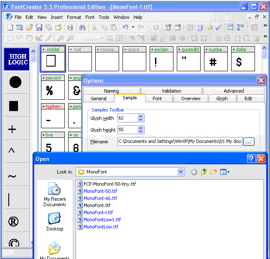Switch to the Advanced tab
The height and width of the screenshot is (259, 270).
pos(234,91)
